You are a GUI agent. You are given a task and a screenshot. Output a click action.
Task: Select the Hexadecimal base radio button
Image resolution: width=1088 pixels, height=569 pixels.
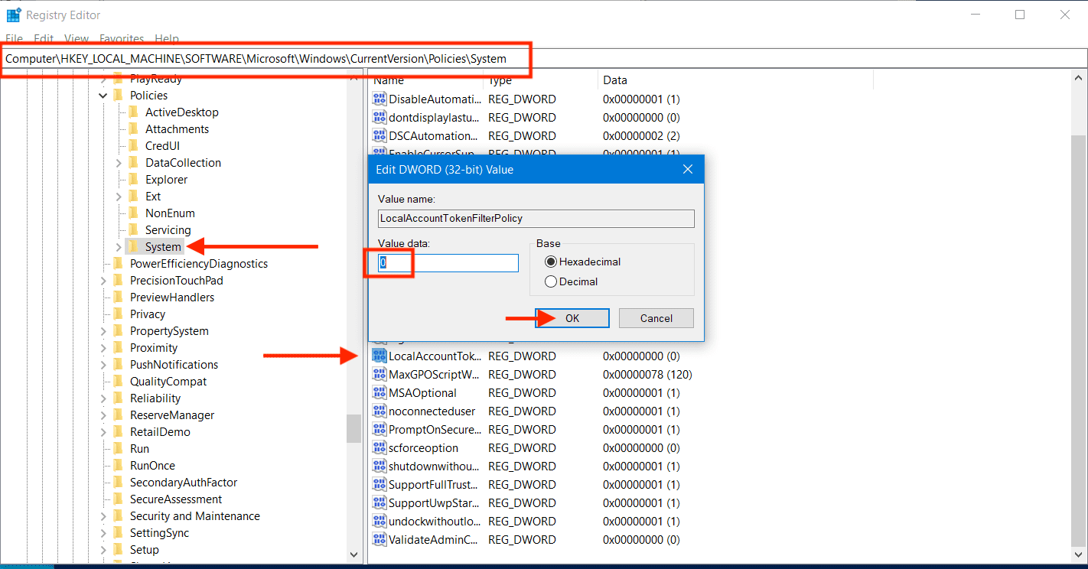click(551, 262)
